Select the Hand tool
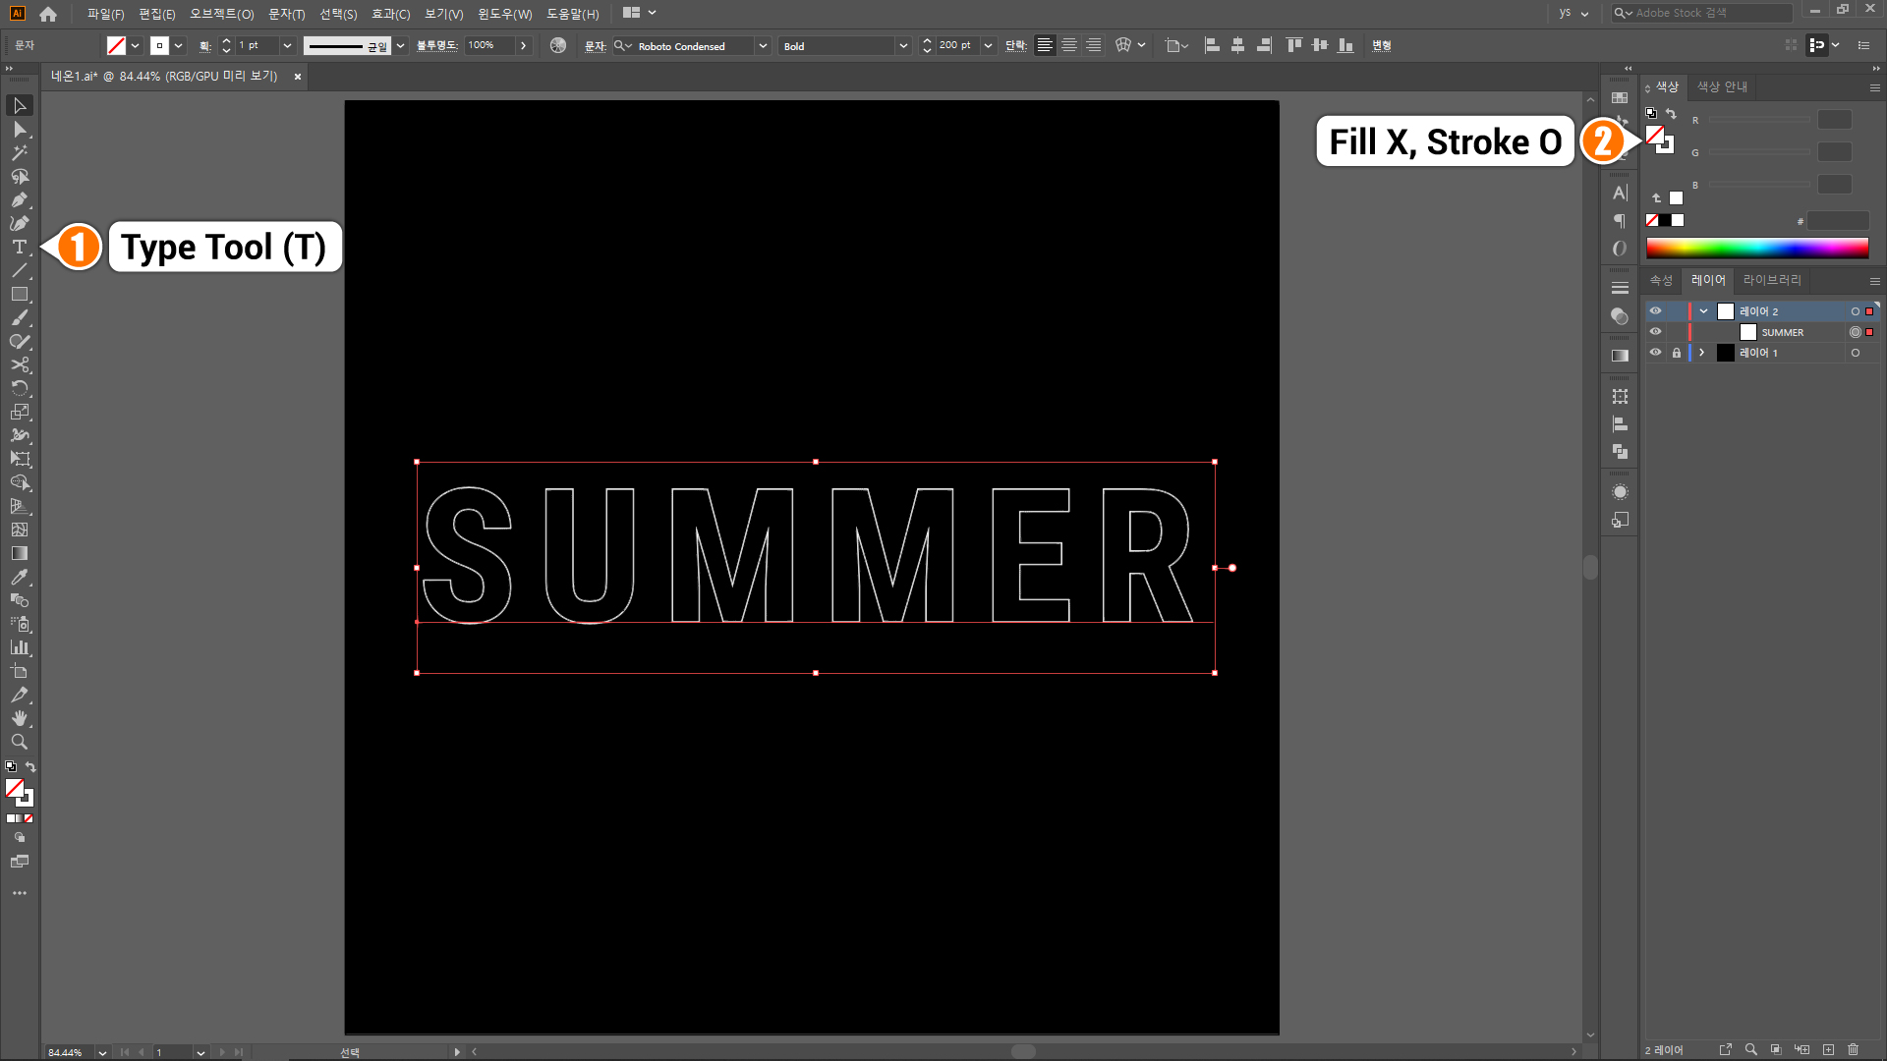Screen dimensions: 1887x1061 tap(19, 719)
